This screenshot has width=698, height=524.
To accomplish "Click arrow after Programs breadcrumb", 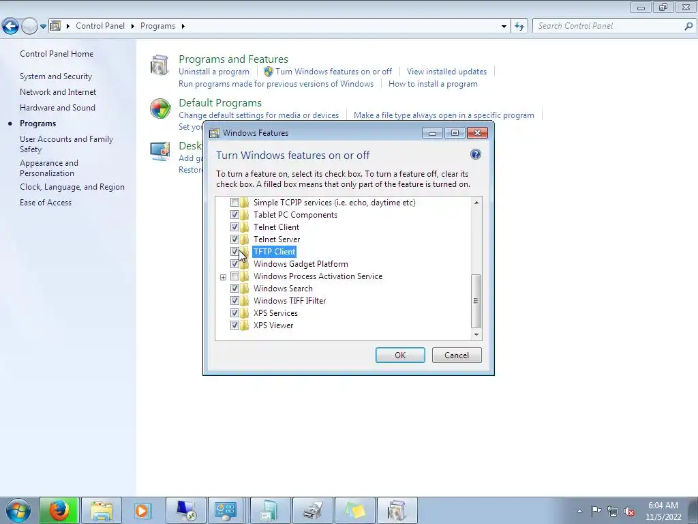I will (x=183, y=27).
